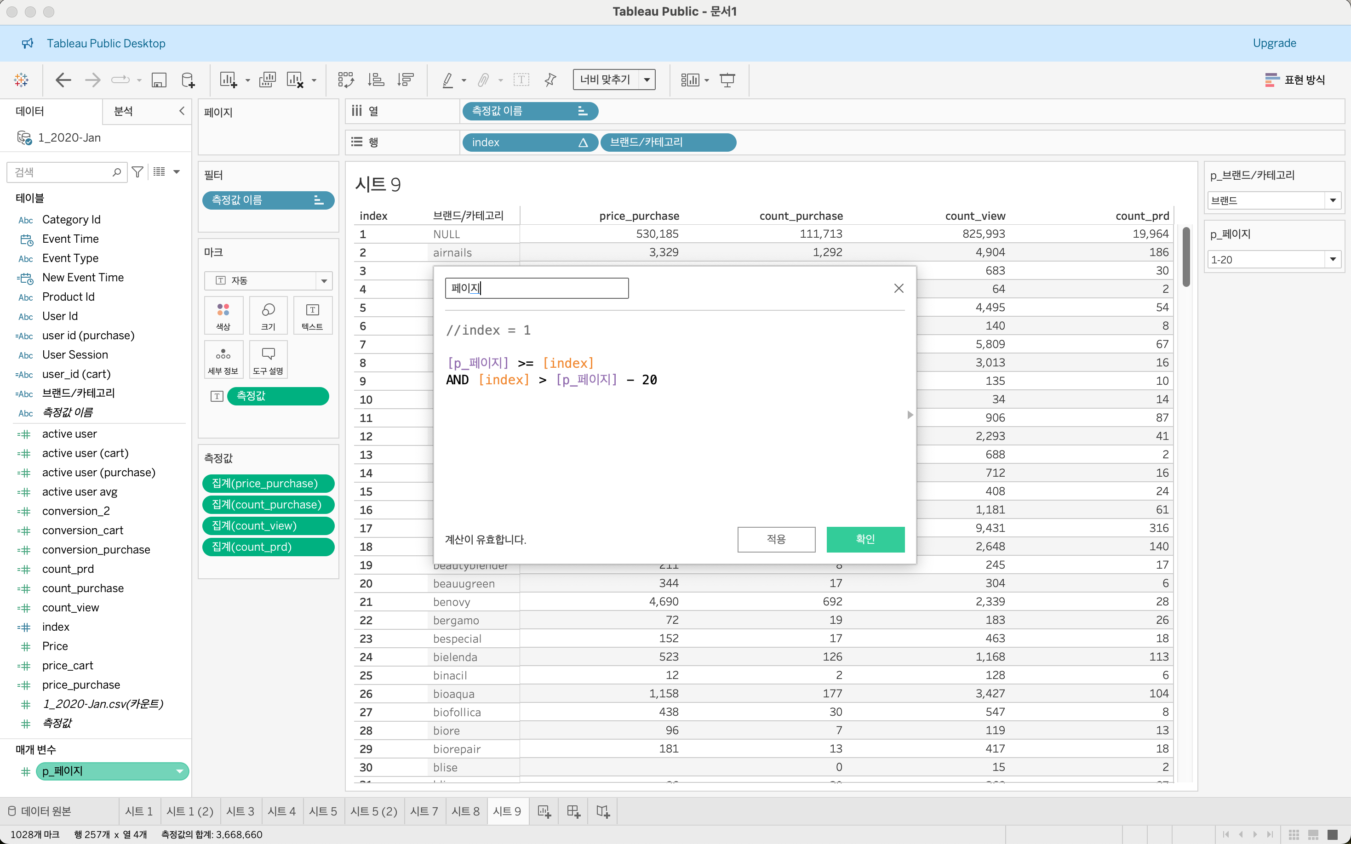This screenshot has width=1351, height=844.
Task: Click the new data source icon
Action: (188, 80)
